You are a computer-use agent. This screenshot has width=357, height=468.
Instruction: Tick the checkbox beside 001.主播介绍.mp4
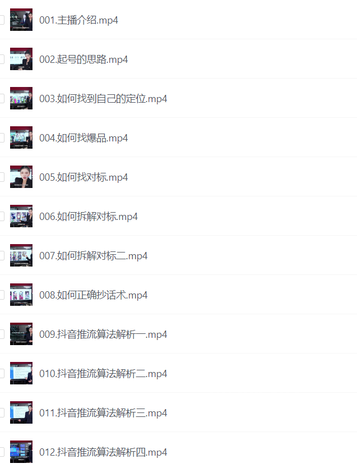click(2, 20)
